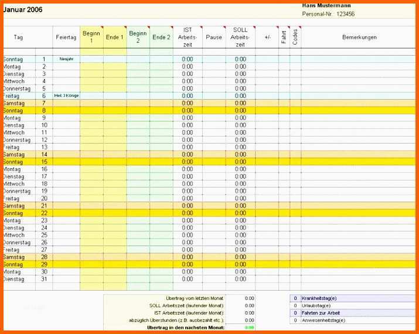The image size is (419, 334).
Task: Select the 'Urlaubstag(e)' summary cell
Action: tap(358, 305)
